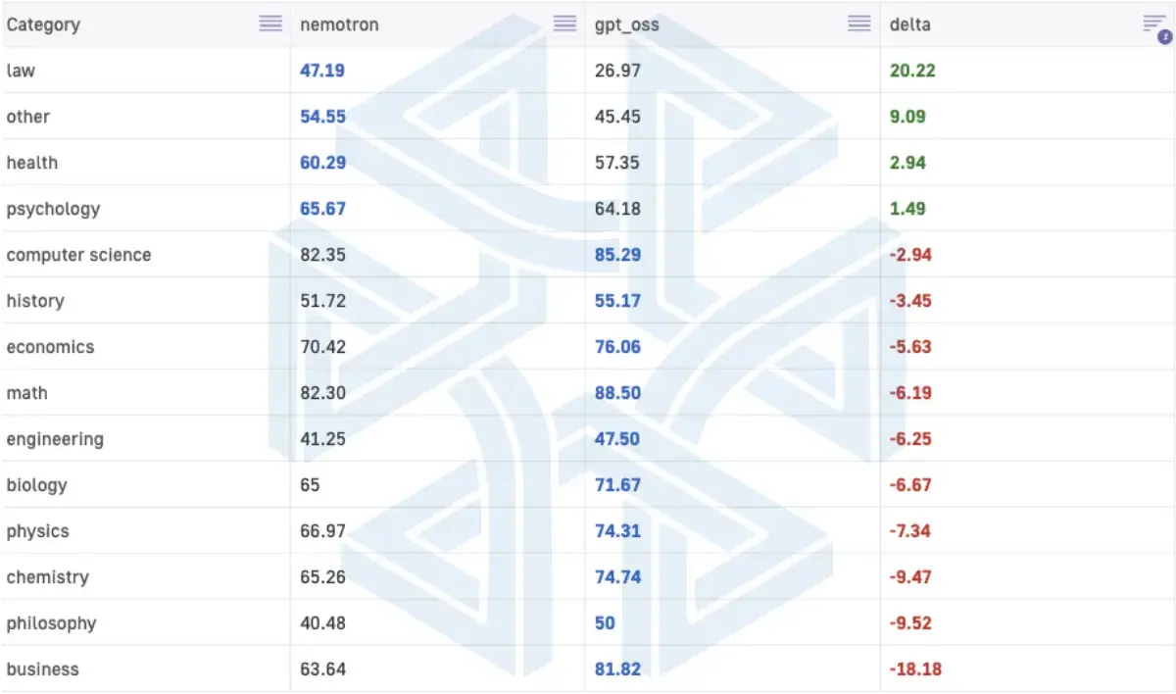This screenshot has width=1176, height=694.
Task: Click the hamburger icon beside Category header
Action: coord(270,24)
